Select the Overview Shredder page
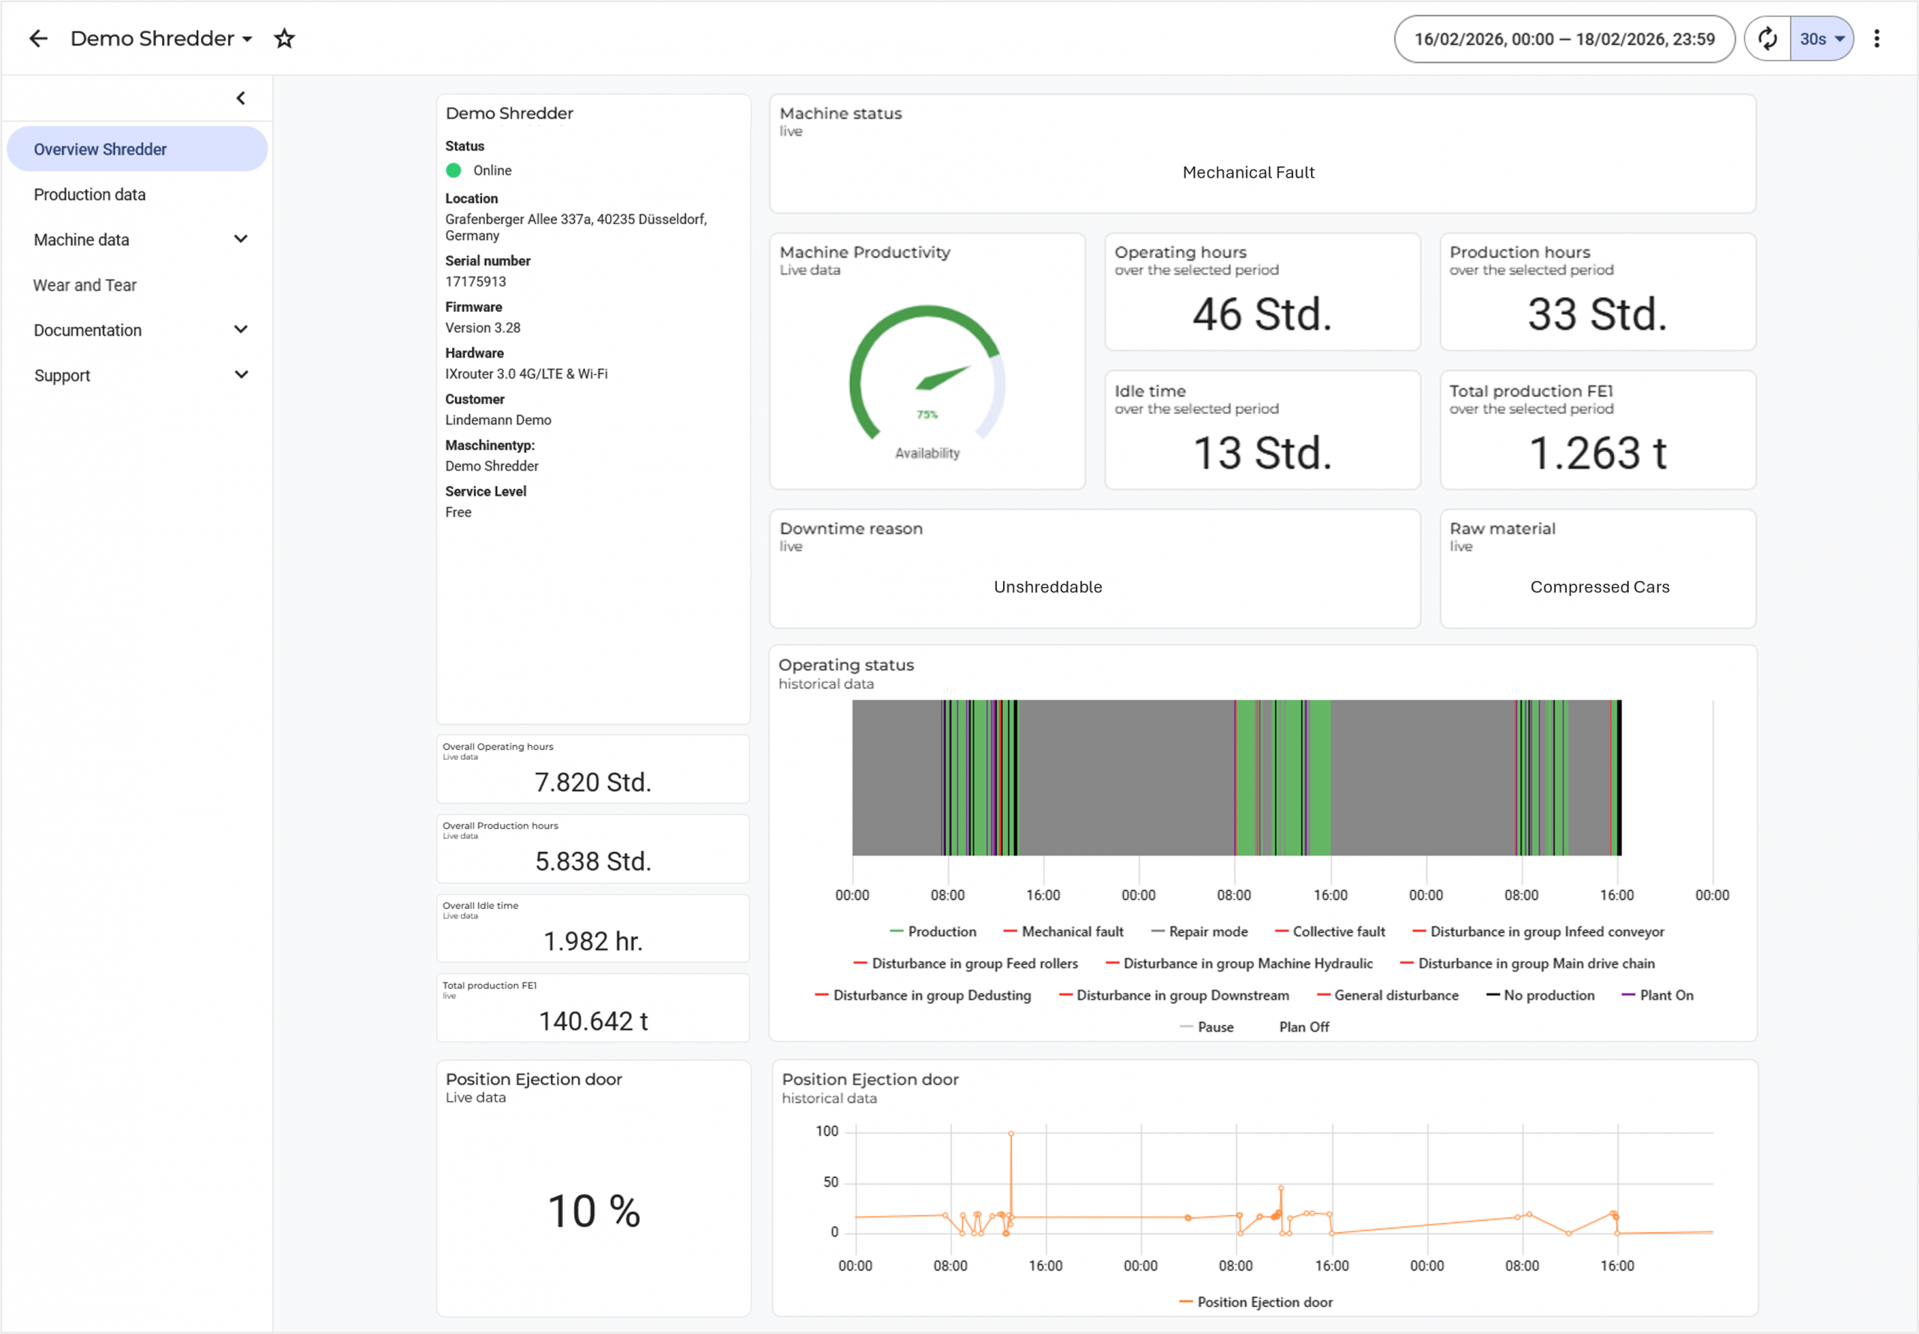1919x1334 pixels. 100,150
